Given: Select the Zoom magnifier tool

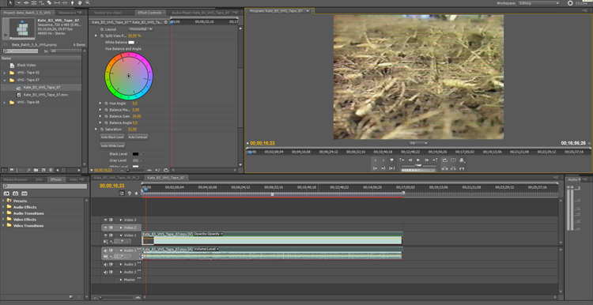Looking at the screenshot, I should (87, 2).
